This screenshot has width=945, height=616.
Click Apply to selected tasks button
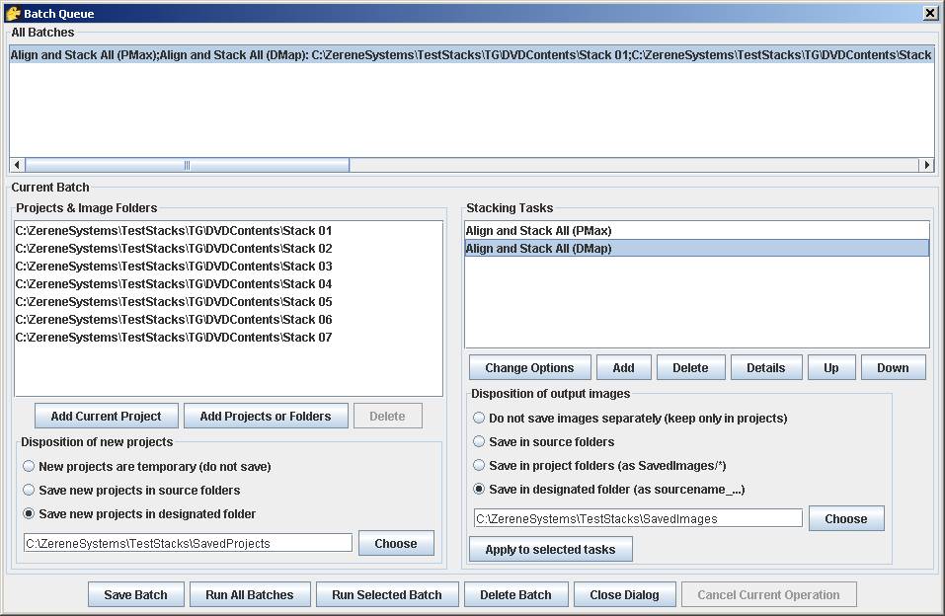(x=551, y=549)
